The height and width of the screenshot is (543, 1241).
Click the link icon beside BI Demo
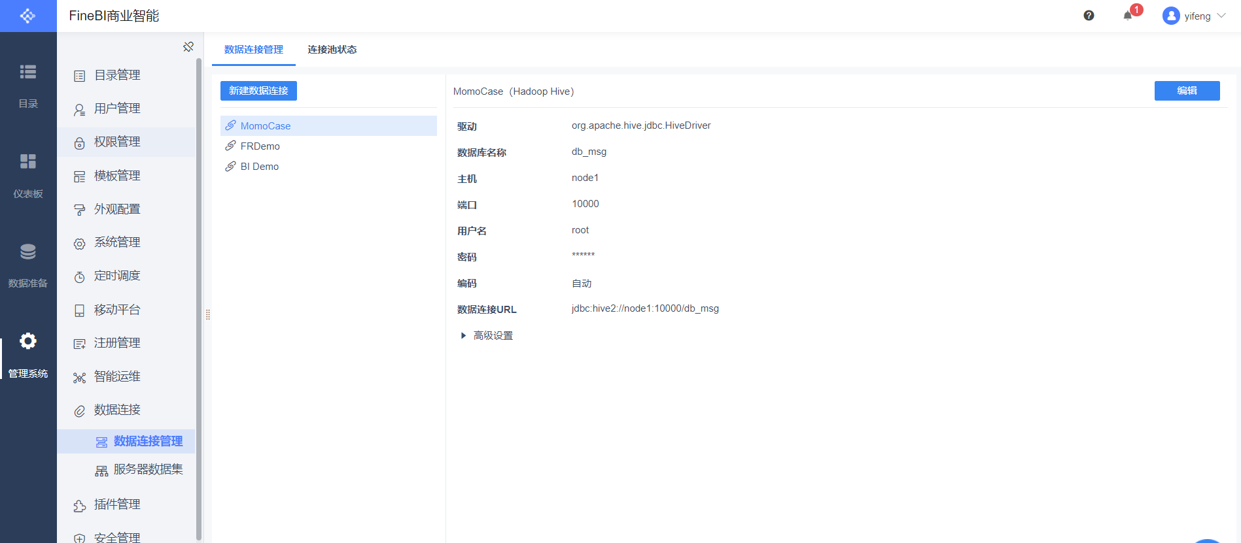pos(230,166)
